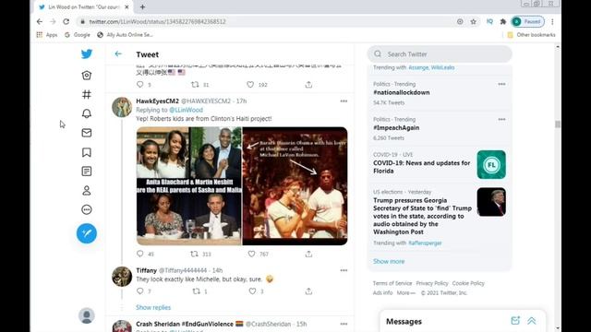Open Lists icon in sidebar
The height and width of the screenshot is (332, 591).
point(86,172)
